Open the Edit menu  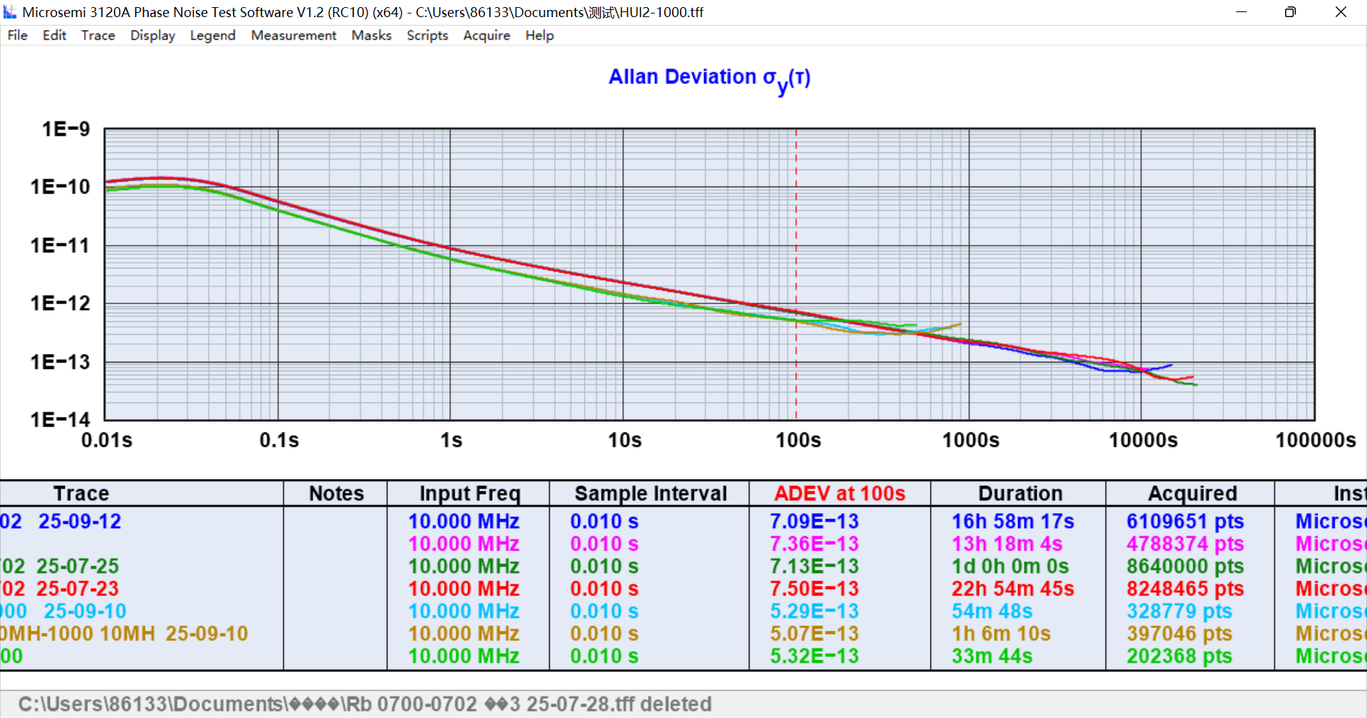(54, 36)
